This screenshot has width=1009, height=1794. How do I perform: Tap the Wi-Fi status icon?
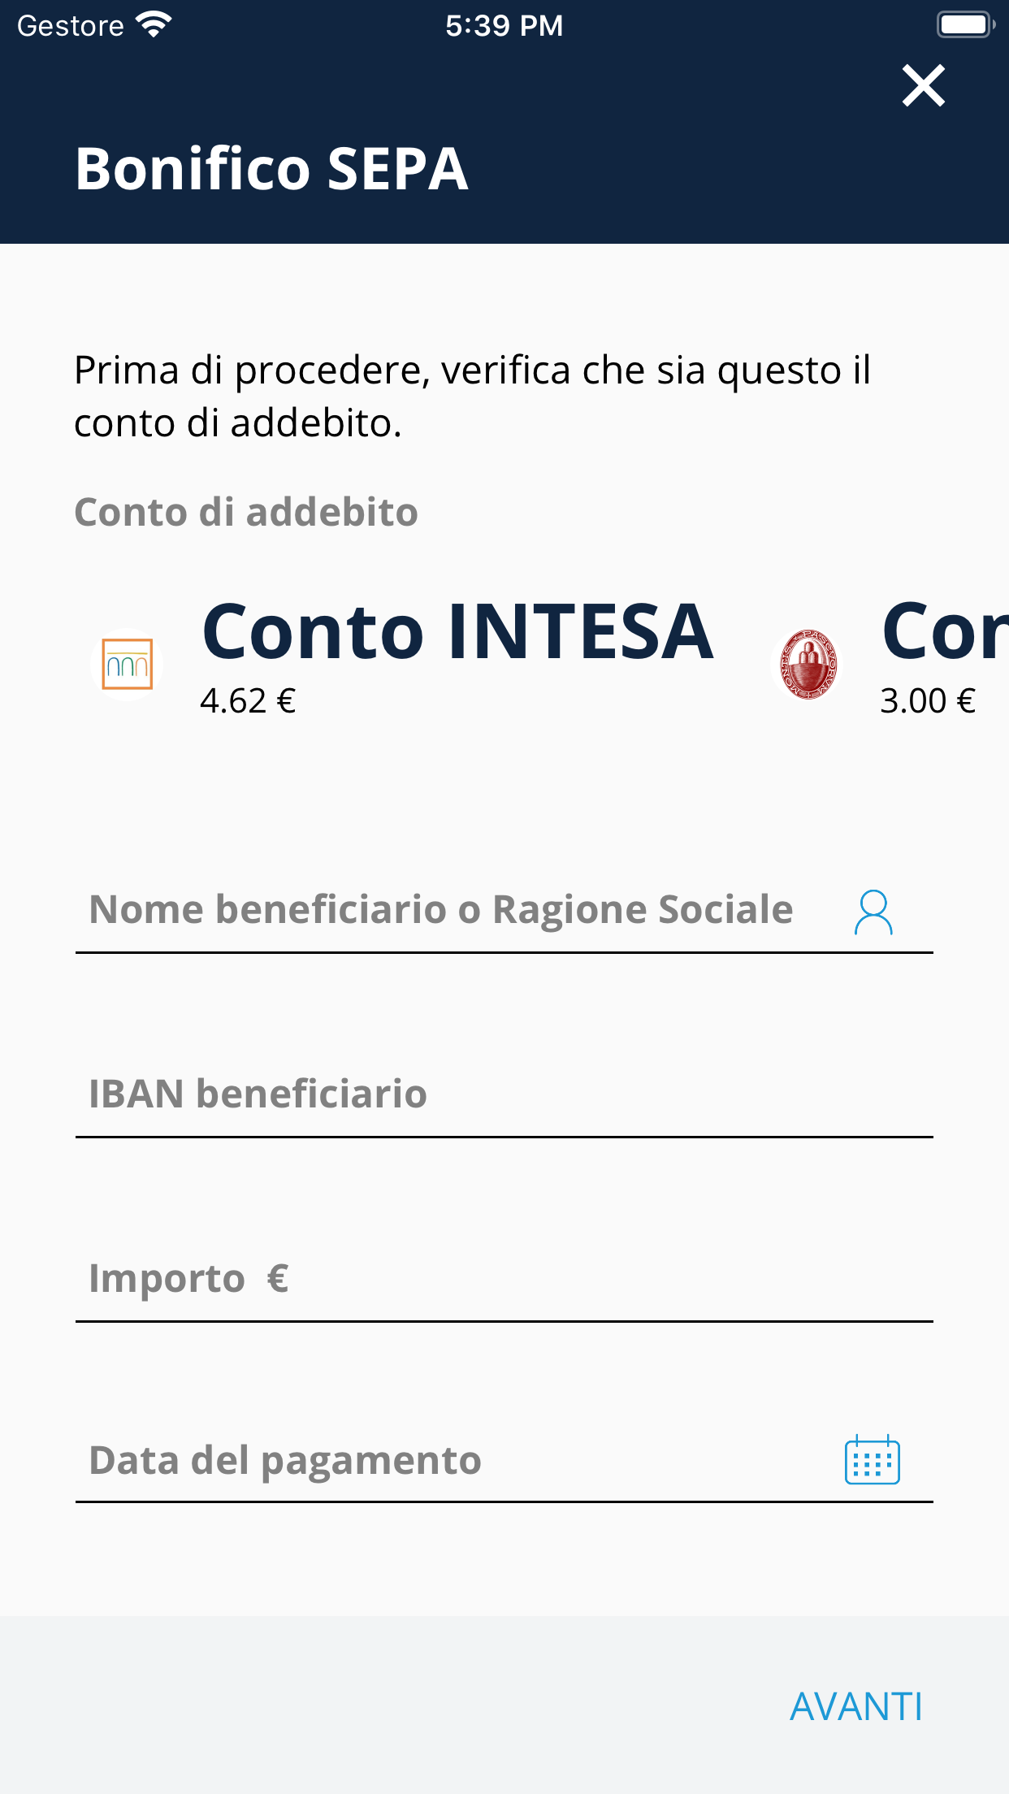coord(154,25)
